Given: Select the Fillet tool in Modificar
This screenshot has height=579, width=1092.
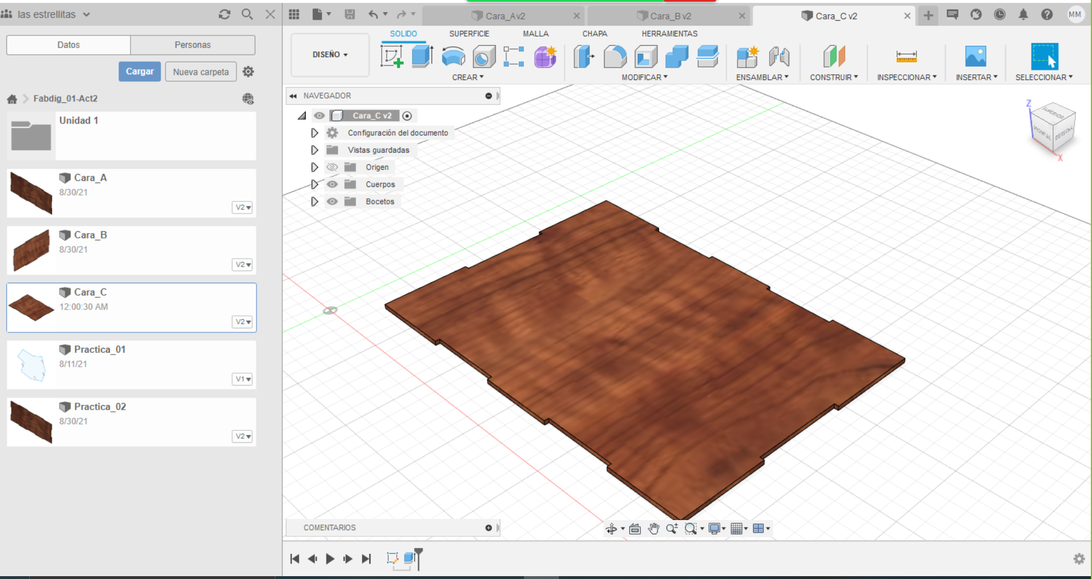Looking at the screenshot, I should pos(615,57).
